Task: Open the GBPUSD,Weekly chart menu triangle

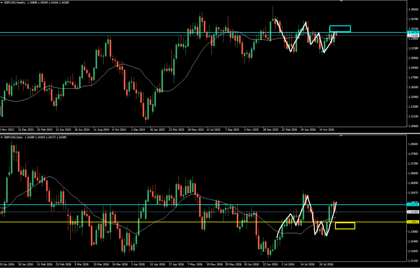Action: [x=2, y=2]
